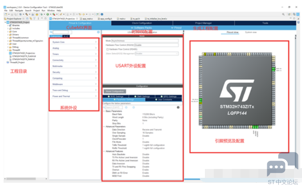Open the DMA Settings tab
The image size is (302, 189).
(142, 97)
